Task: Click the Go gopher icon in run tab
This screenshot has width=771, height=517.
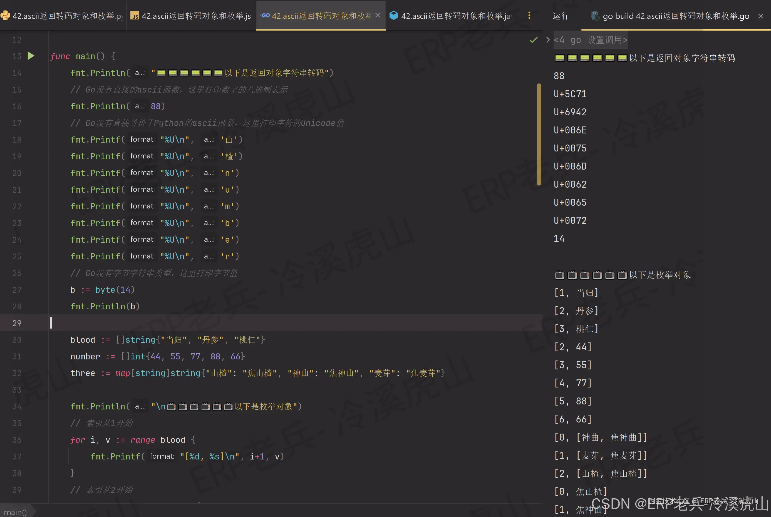Action: [594, 16]
